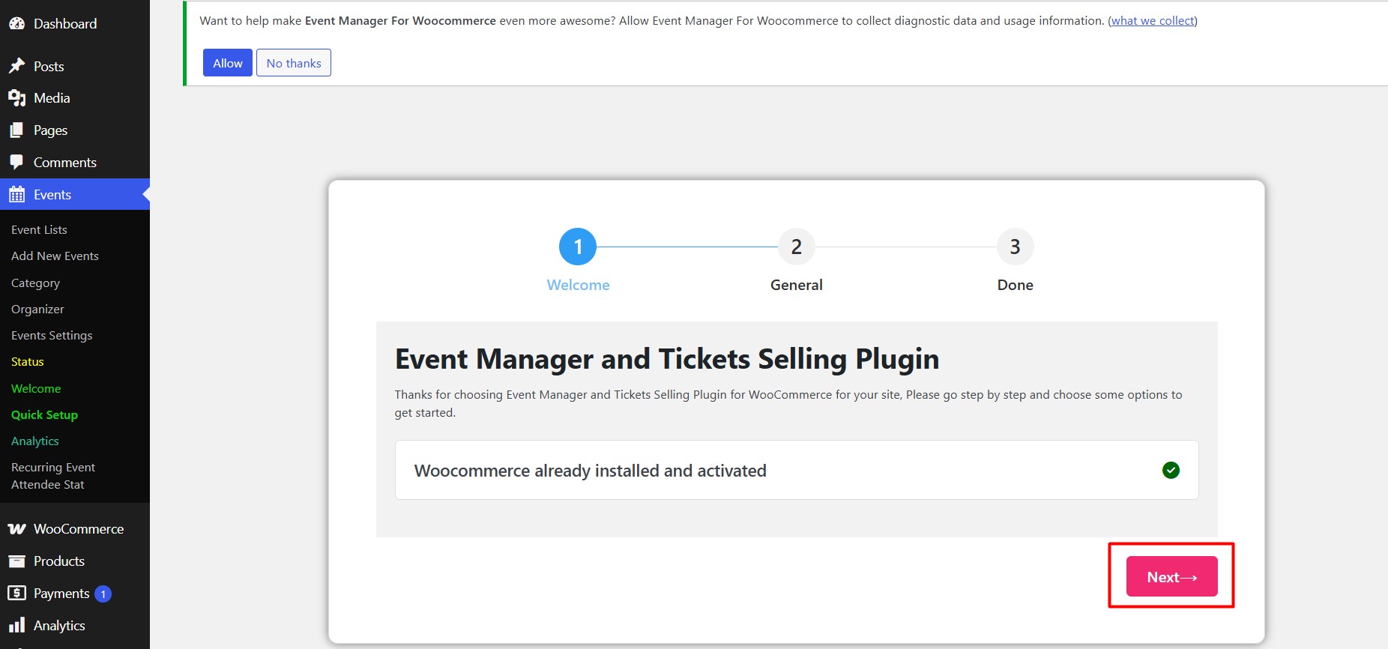
Task: Click the green WooCommerce activated checkmark
Action: point(1171,470)
